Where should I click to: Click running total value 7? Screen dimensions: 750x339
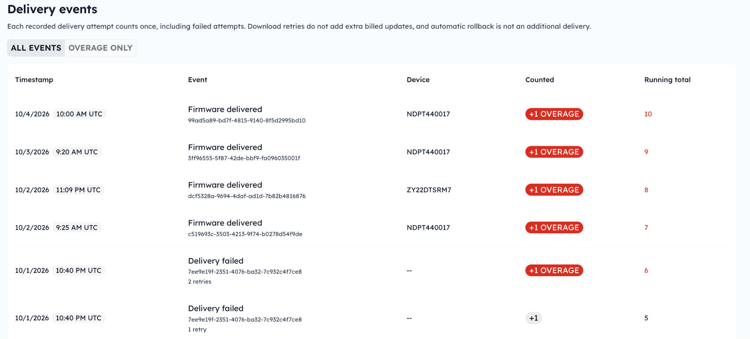point(646,228)
